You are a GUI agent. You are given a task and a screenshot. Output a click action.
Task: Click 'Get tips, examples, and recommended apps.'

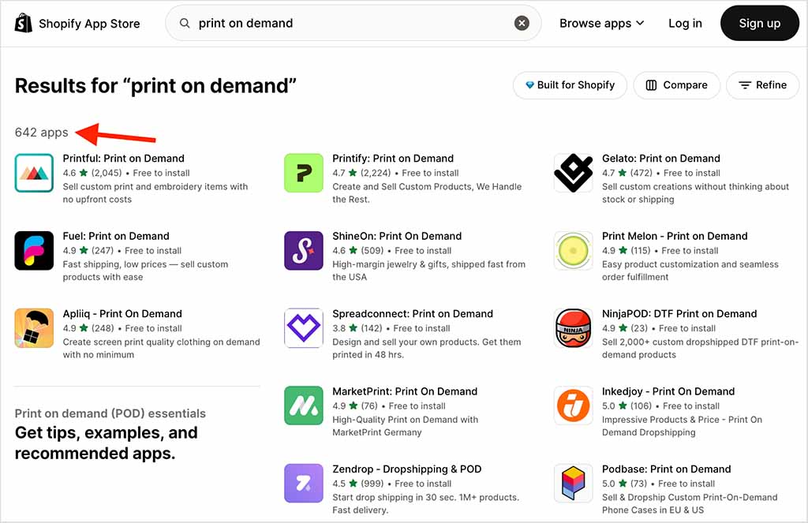tap(106, 443)
